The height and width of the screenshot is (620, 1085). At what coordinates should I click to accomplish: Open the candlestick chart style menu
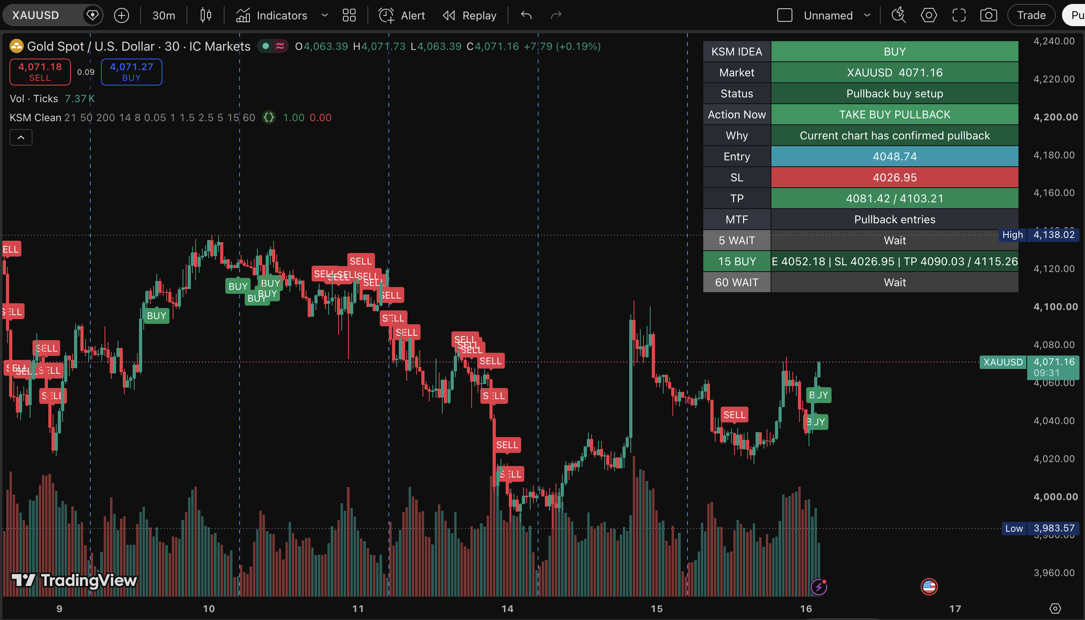point(206,15)
